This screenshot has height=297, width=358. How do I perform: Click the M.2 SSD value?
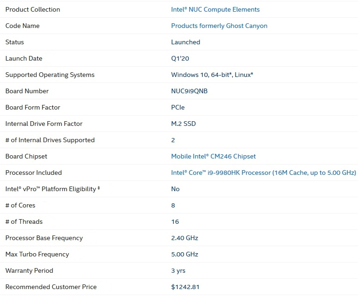pos(184,124)
